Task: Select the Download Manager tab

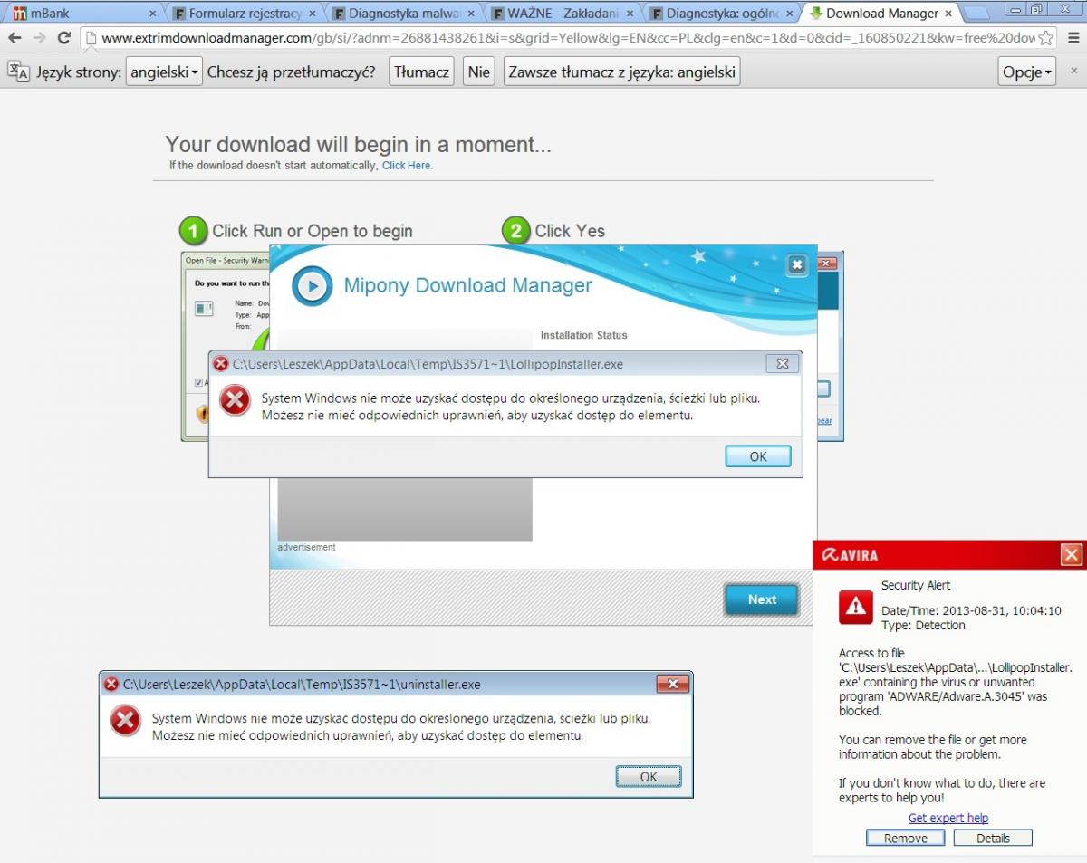Action: [880, 14]
